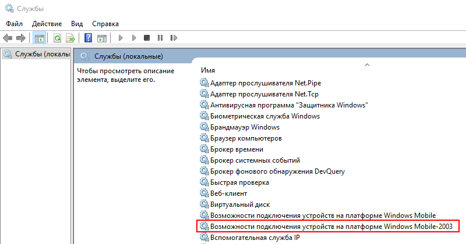466x244 pixels.
Task: Select Windows Mobile device connectivity service (without 2003)
Action: pyautogui.click(x=318, y=215)
